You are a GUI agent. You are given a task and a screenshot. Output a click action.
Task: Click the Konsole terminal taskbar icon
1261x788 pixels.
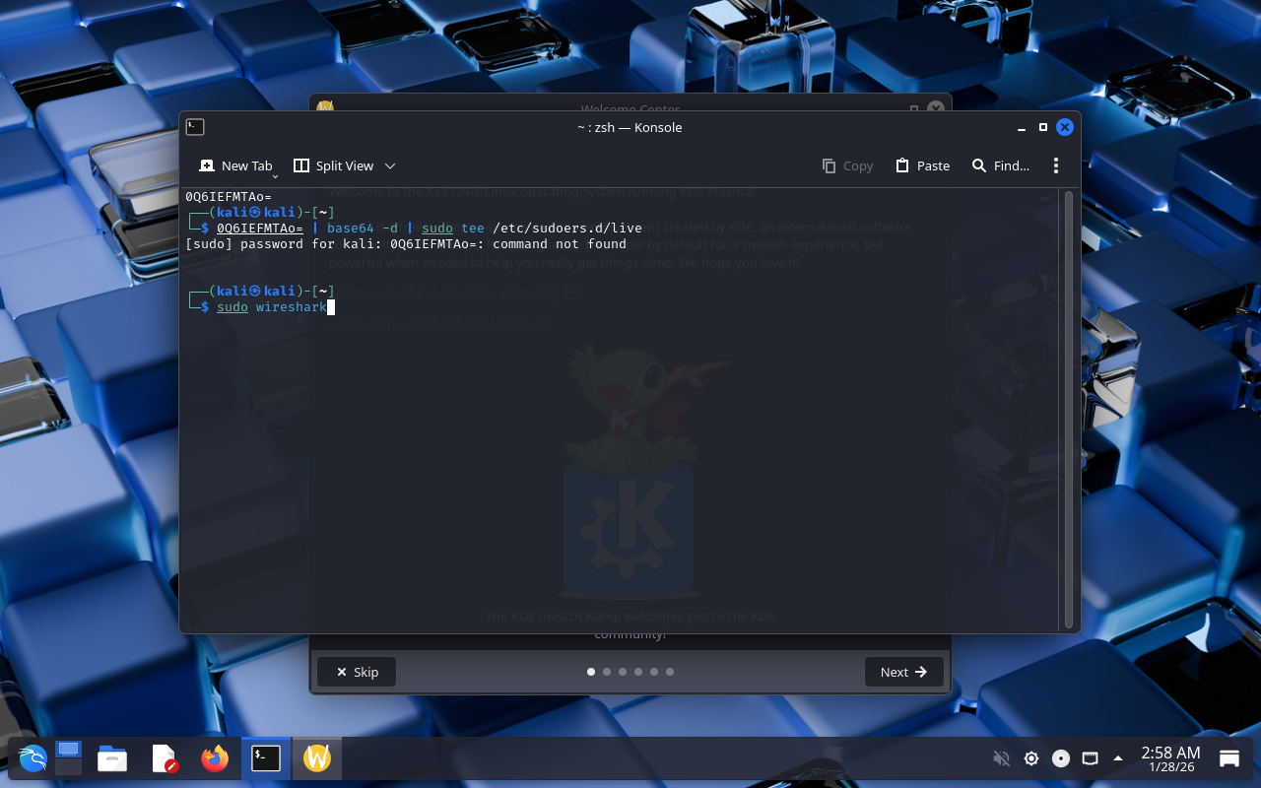coord(266,758)
